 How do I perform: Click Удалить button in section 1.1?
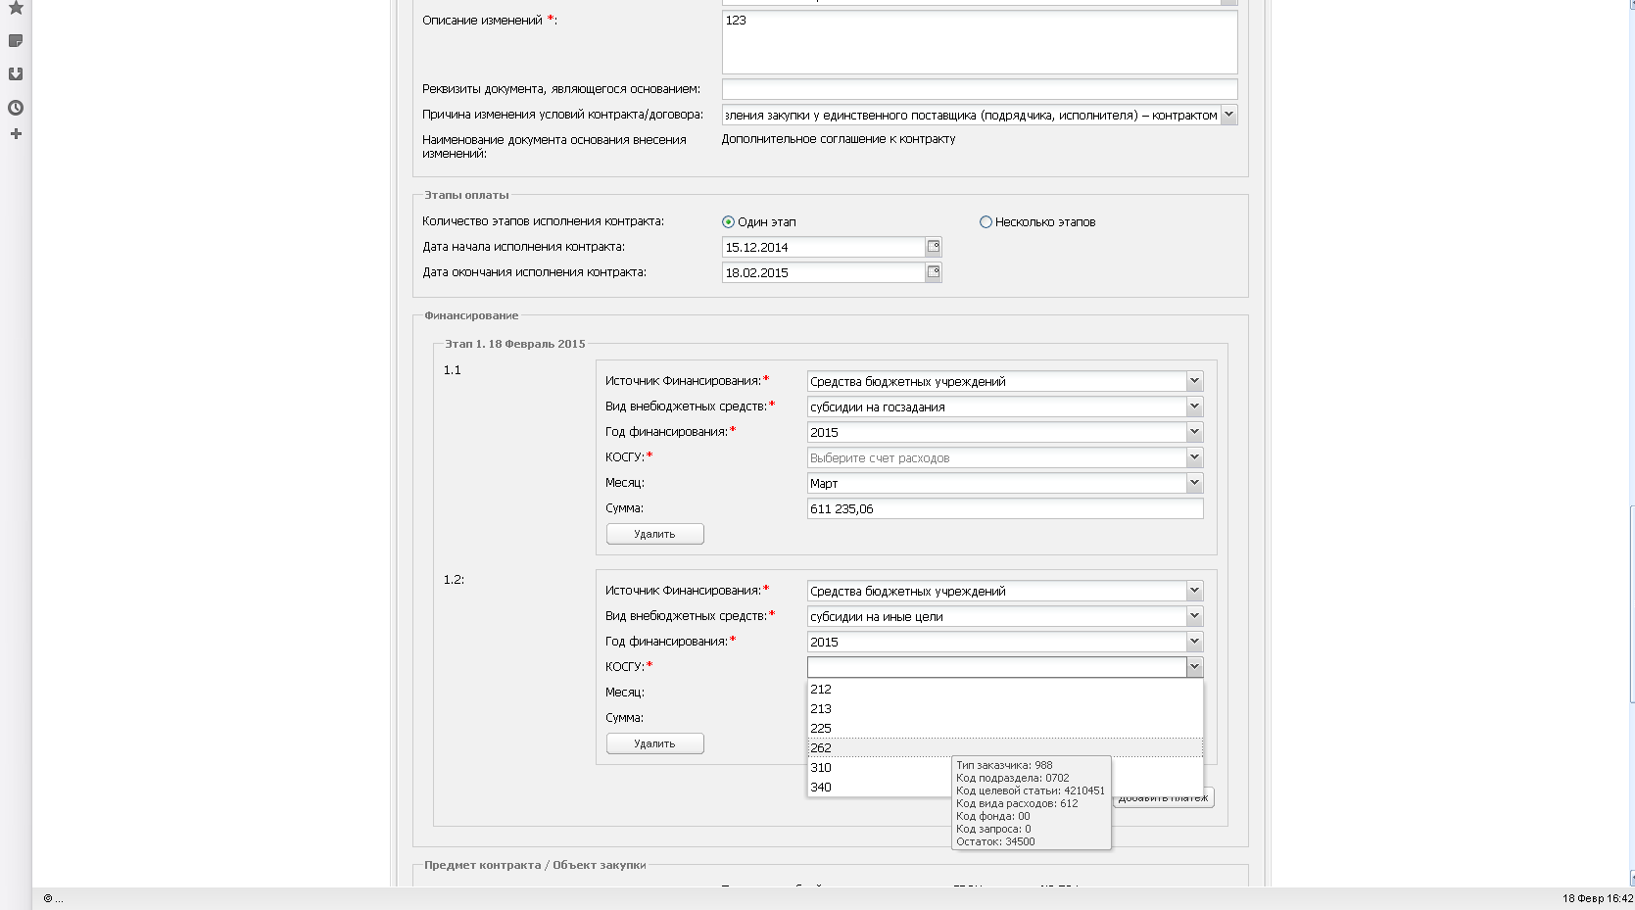(x=654, y=534)
